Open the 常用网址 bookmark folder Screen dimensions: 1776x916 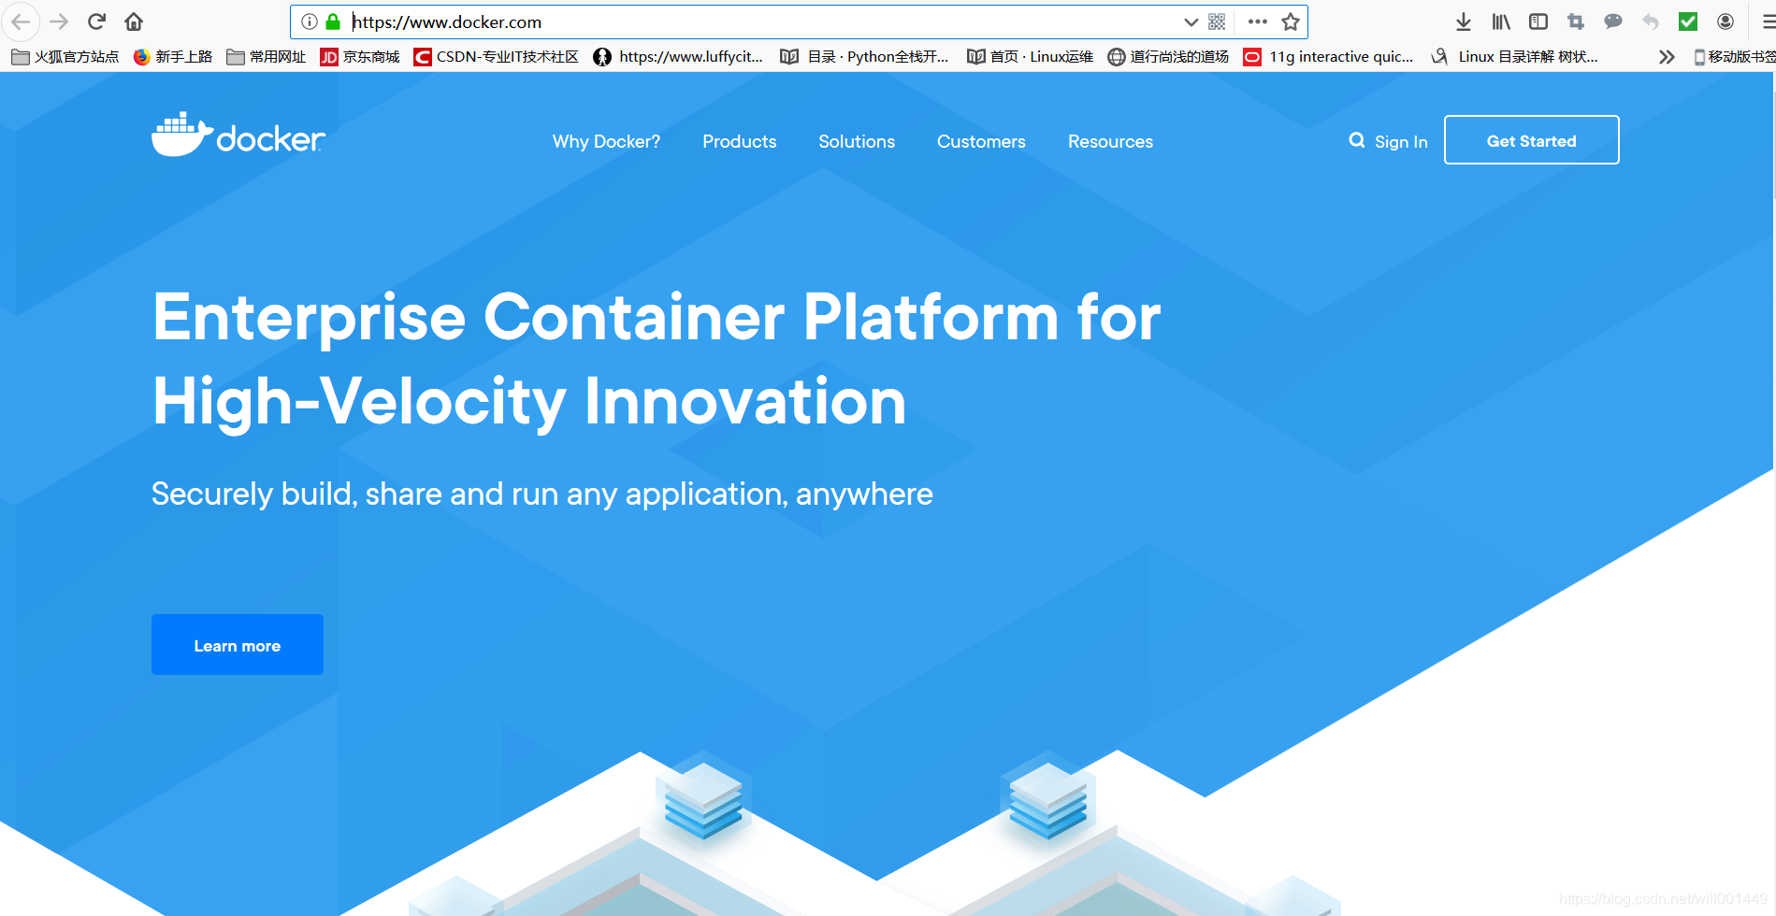pos(267,57)
